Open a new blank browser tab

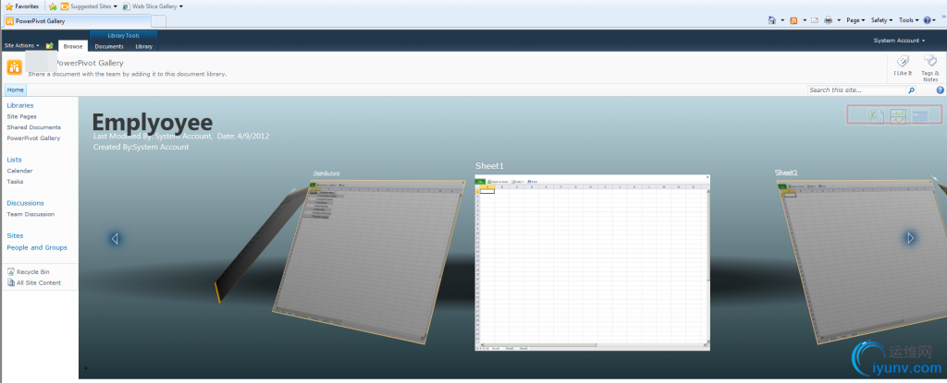pos(158,21)
